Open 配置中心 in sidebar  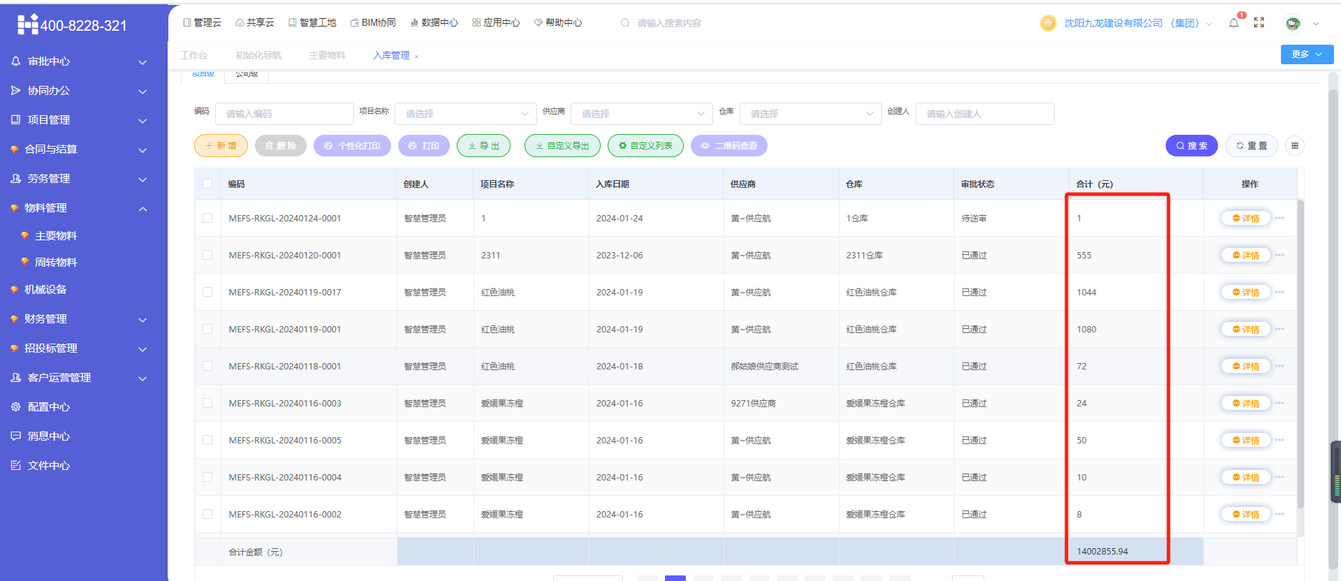48,406
